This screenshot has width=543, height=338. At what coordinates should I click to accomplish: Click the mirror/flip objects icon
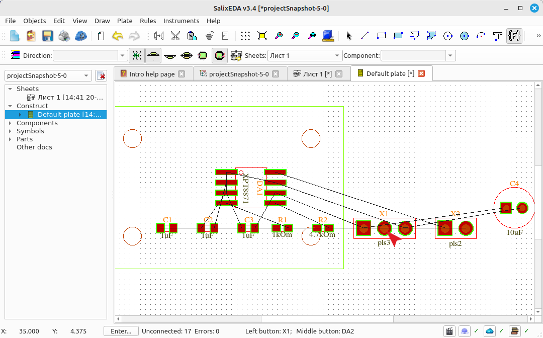[158, 36]
